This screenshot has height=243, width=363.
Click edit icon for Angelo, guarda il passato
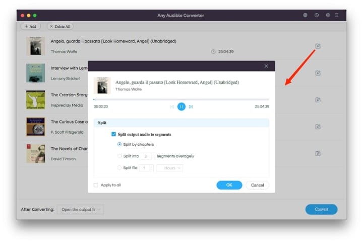point(318,46)
